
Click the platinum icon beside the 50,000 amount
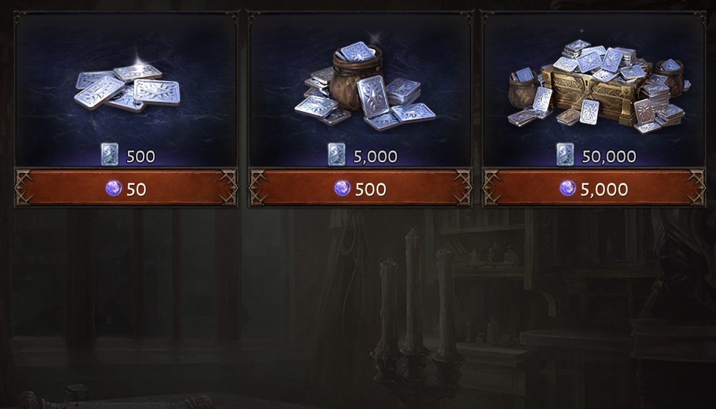click(565, 154)
